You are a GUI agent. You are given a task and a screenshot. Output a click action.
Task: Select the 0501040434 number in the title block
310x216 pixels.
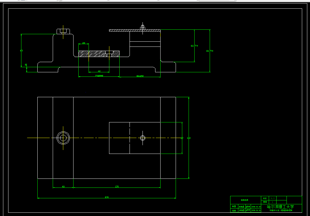(x=286, y=210)
